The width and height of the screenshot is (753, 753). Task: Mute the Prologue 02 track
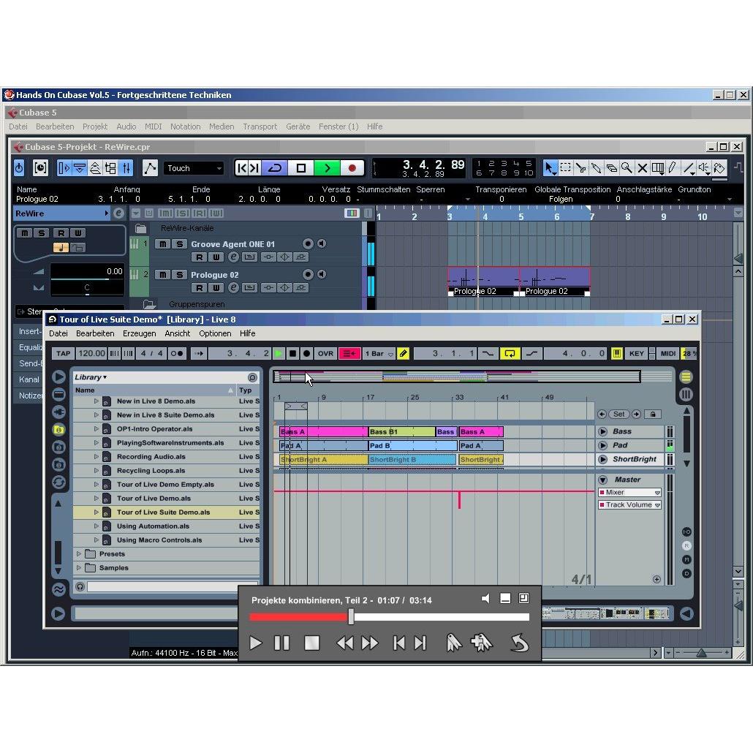click(163, 275)
